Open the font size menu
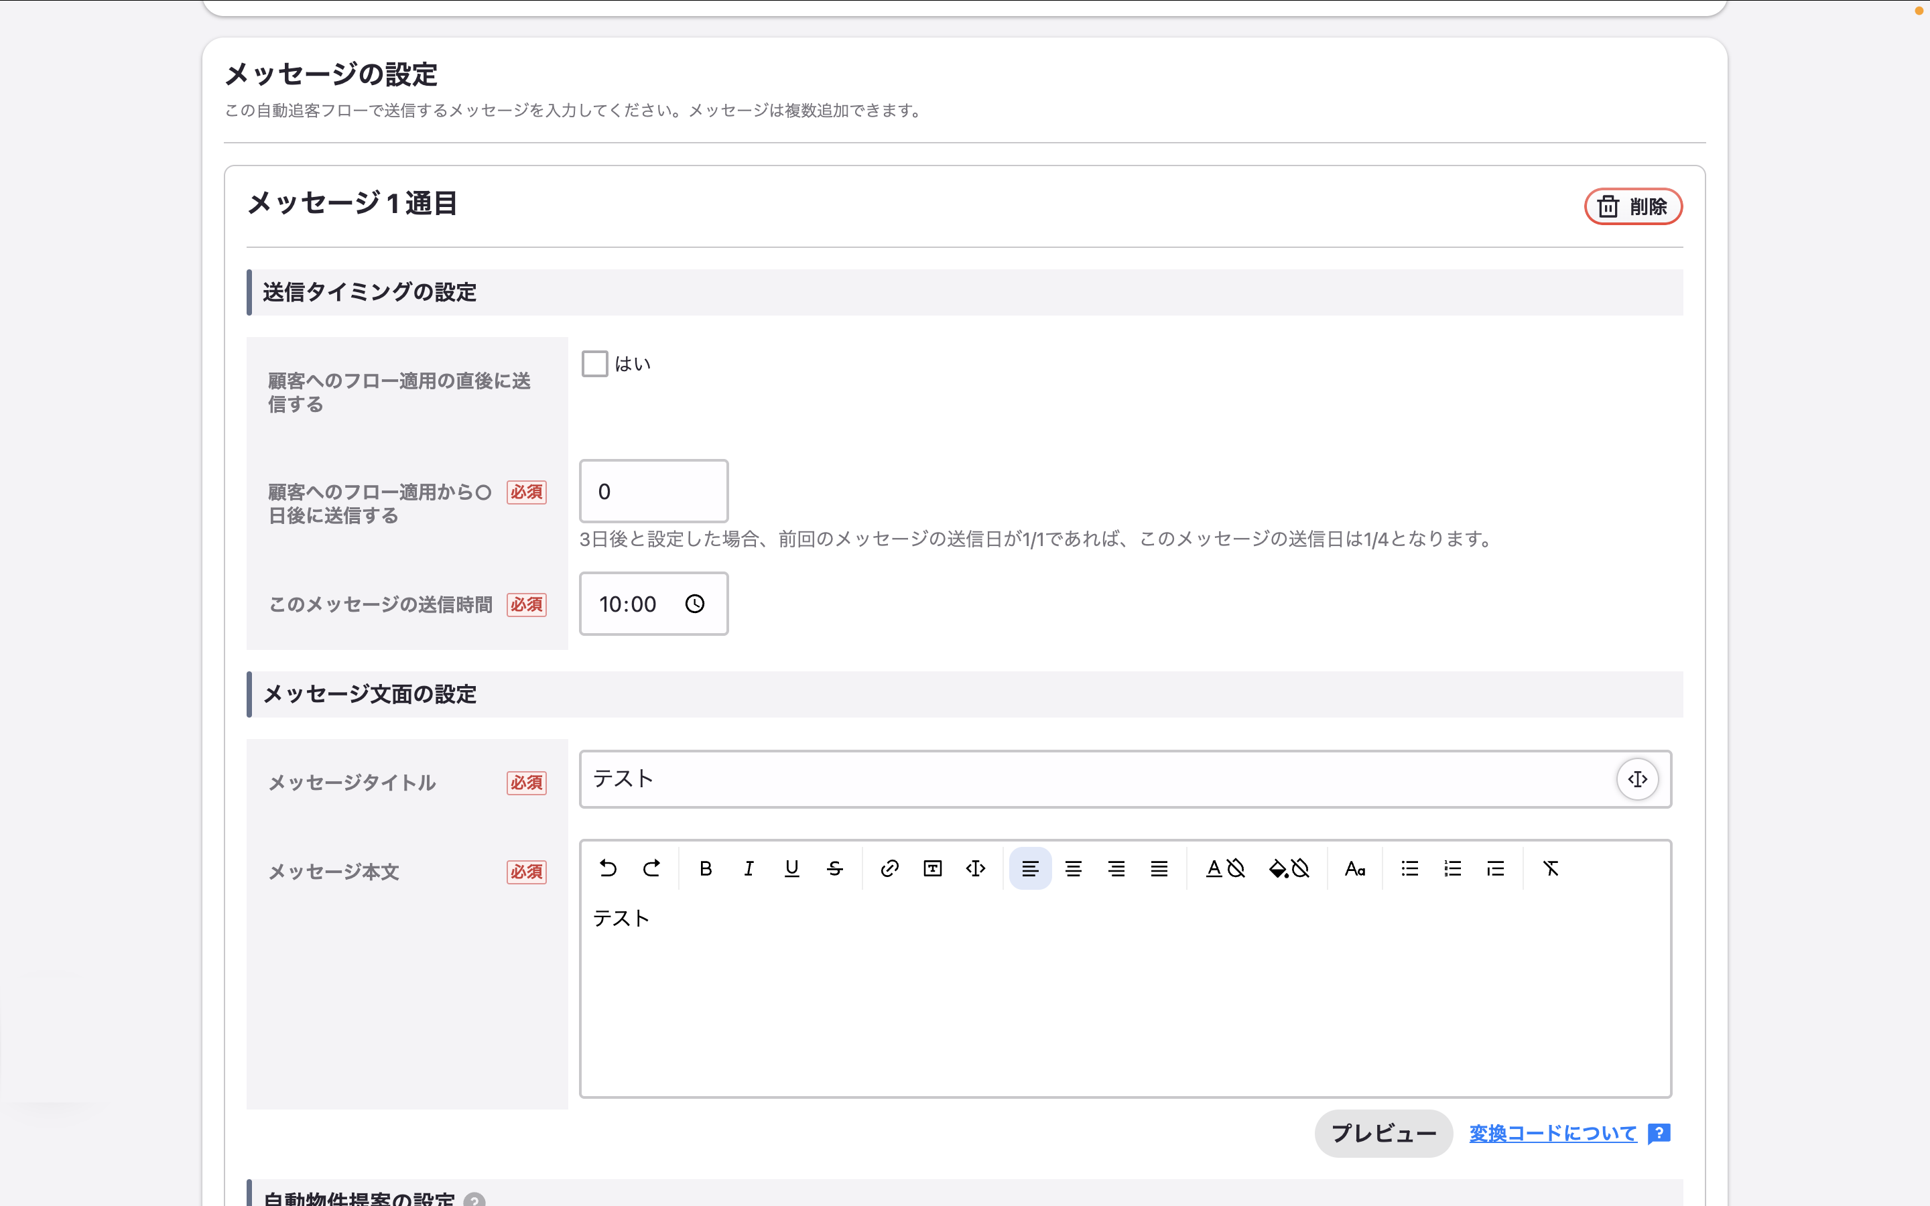This screenshot has width=1930, height=1206. point(1355,868)
